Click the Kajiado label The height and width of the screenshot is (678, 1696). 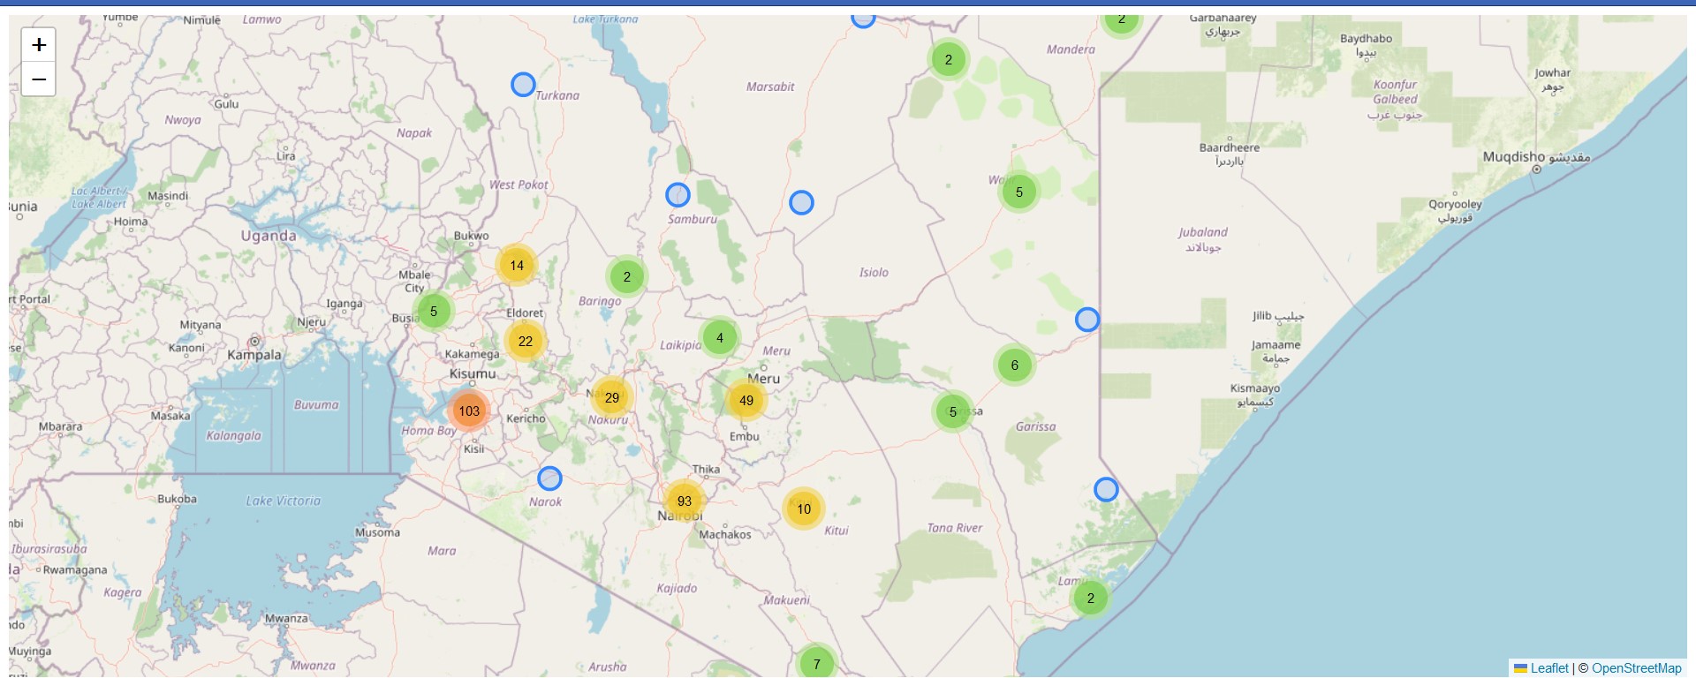click(x=678, y=588)
